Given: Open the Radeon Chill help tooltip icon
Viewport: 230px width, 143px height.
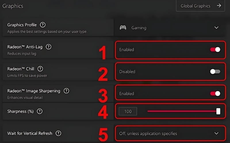Looking at the screenshot, I should coord(40,69).
